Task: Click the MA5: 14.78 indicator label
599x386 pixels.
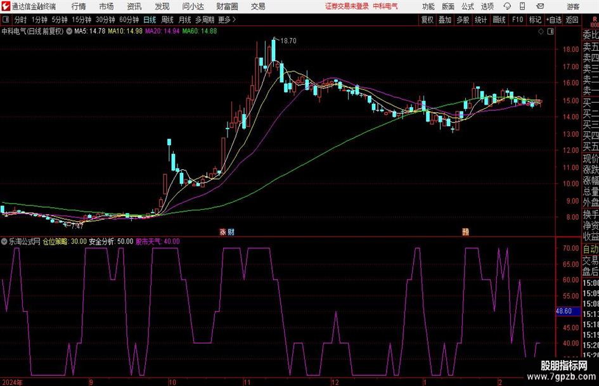Action: tap(89, 31)
